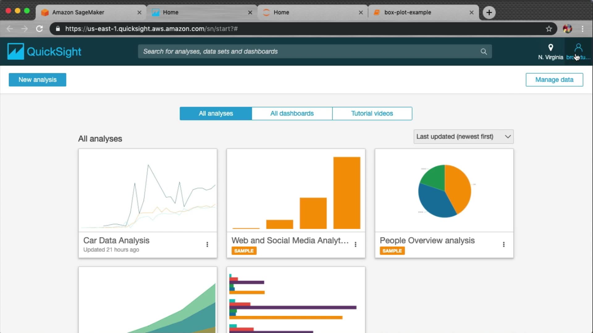Viewport: 593px width, 333px height.
Task: Click the search magnifier icon
Action: (x=484, y=51)
